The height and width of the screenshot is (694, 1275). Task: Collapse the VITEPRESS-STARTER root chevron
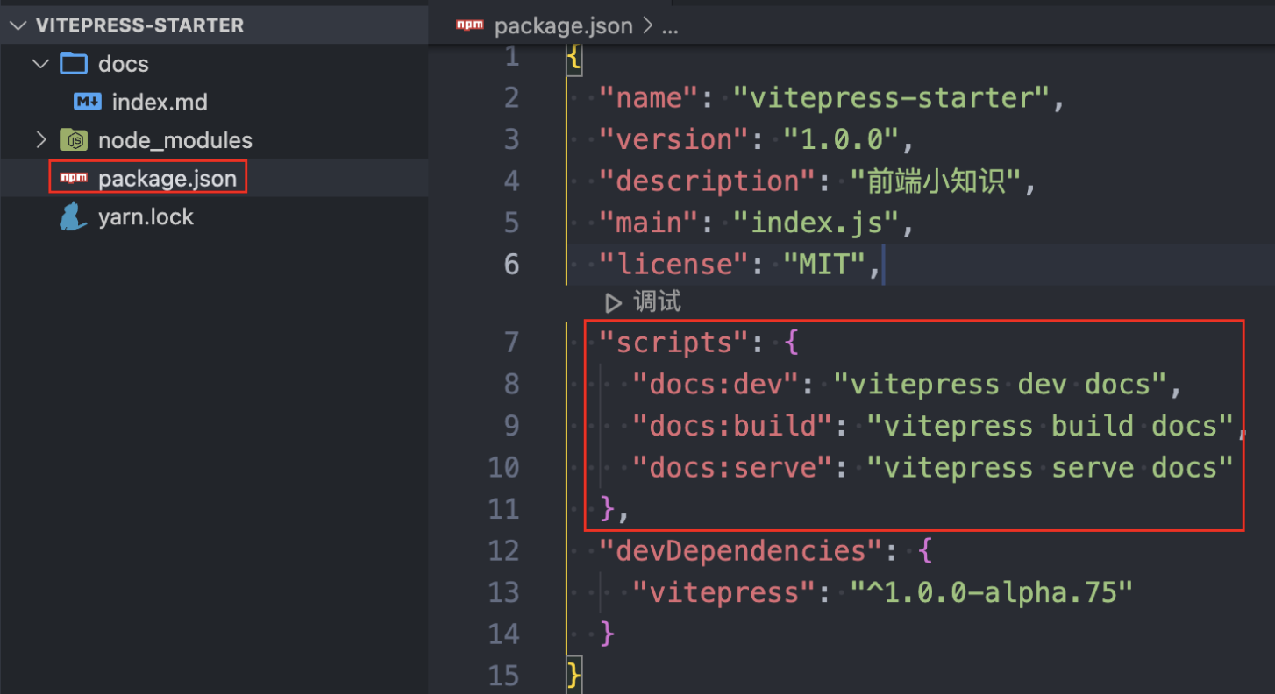click(x=18, y=25)
